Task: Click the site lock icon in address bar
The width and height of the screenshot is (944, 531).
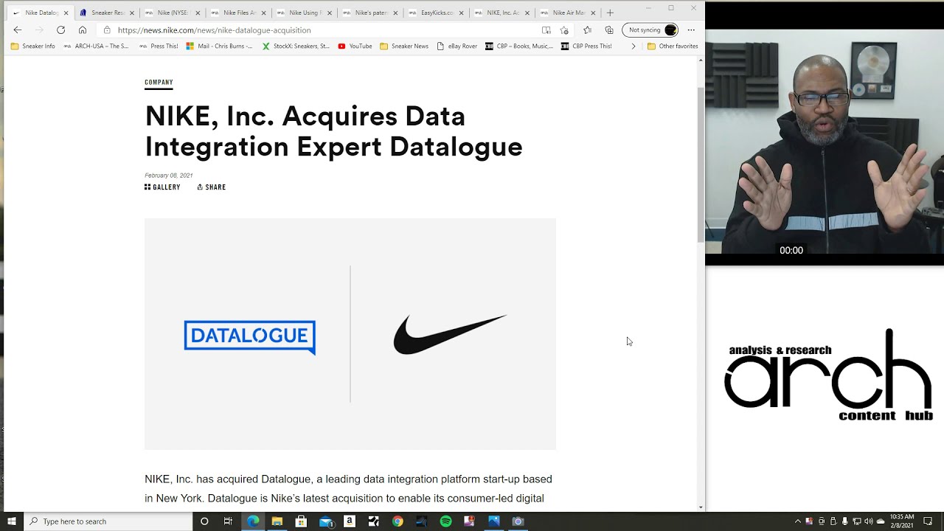Action: coord(107,30)
